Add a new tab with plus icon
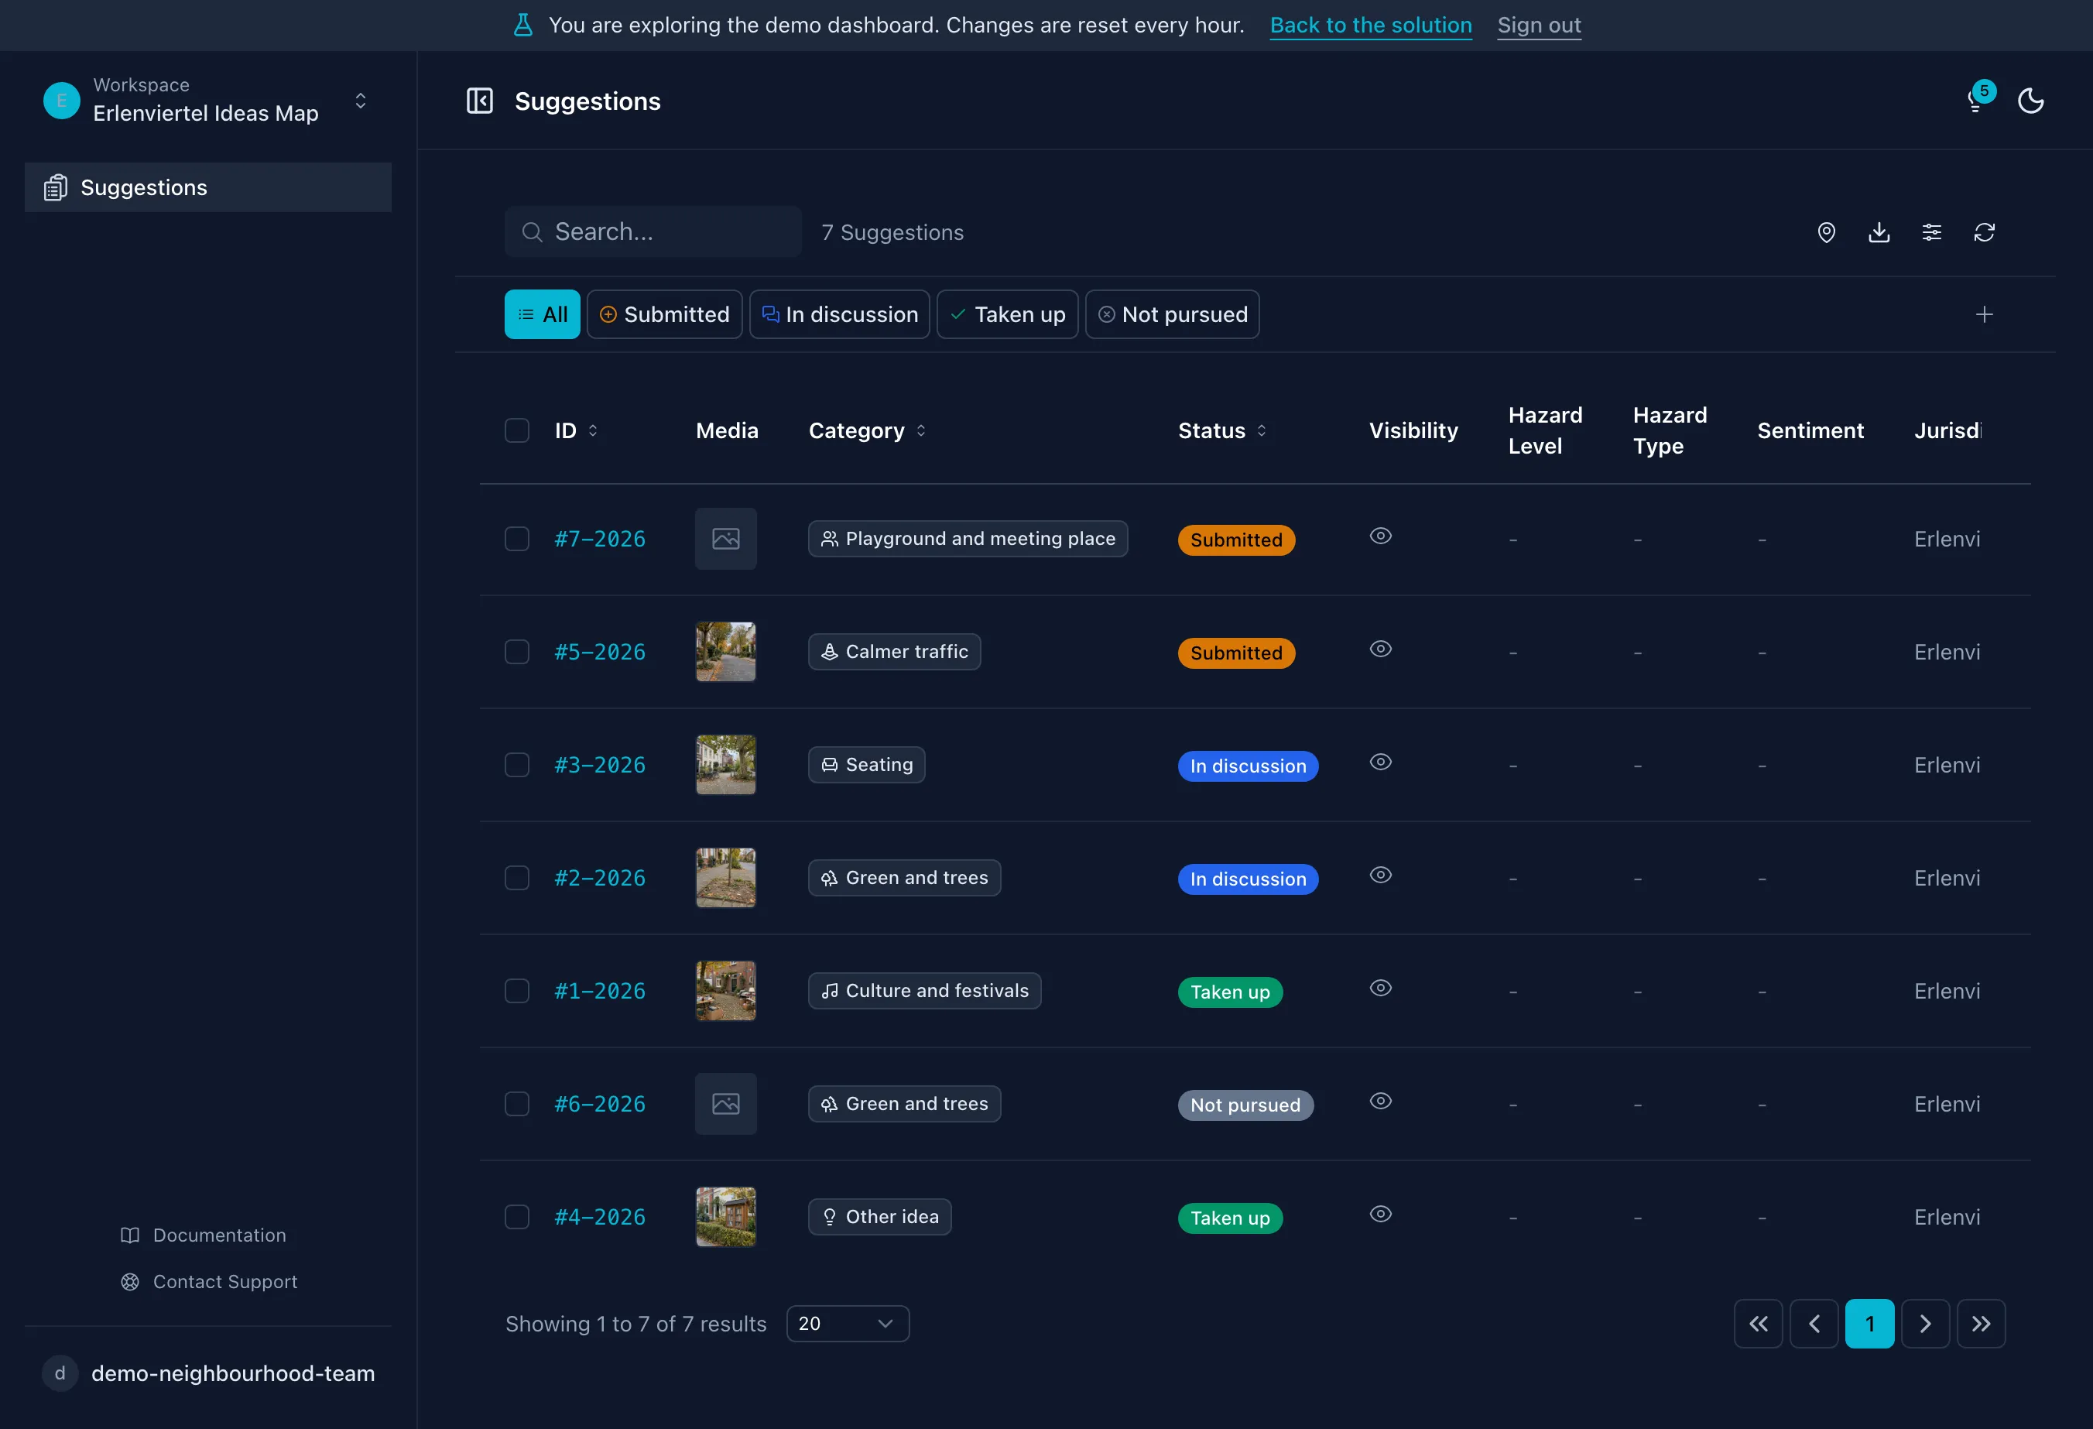This screenshot has width=2093, height=1429. click(1985, 314)
